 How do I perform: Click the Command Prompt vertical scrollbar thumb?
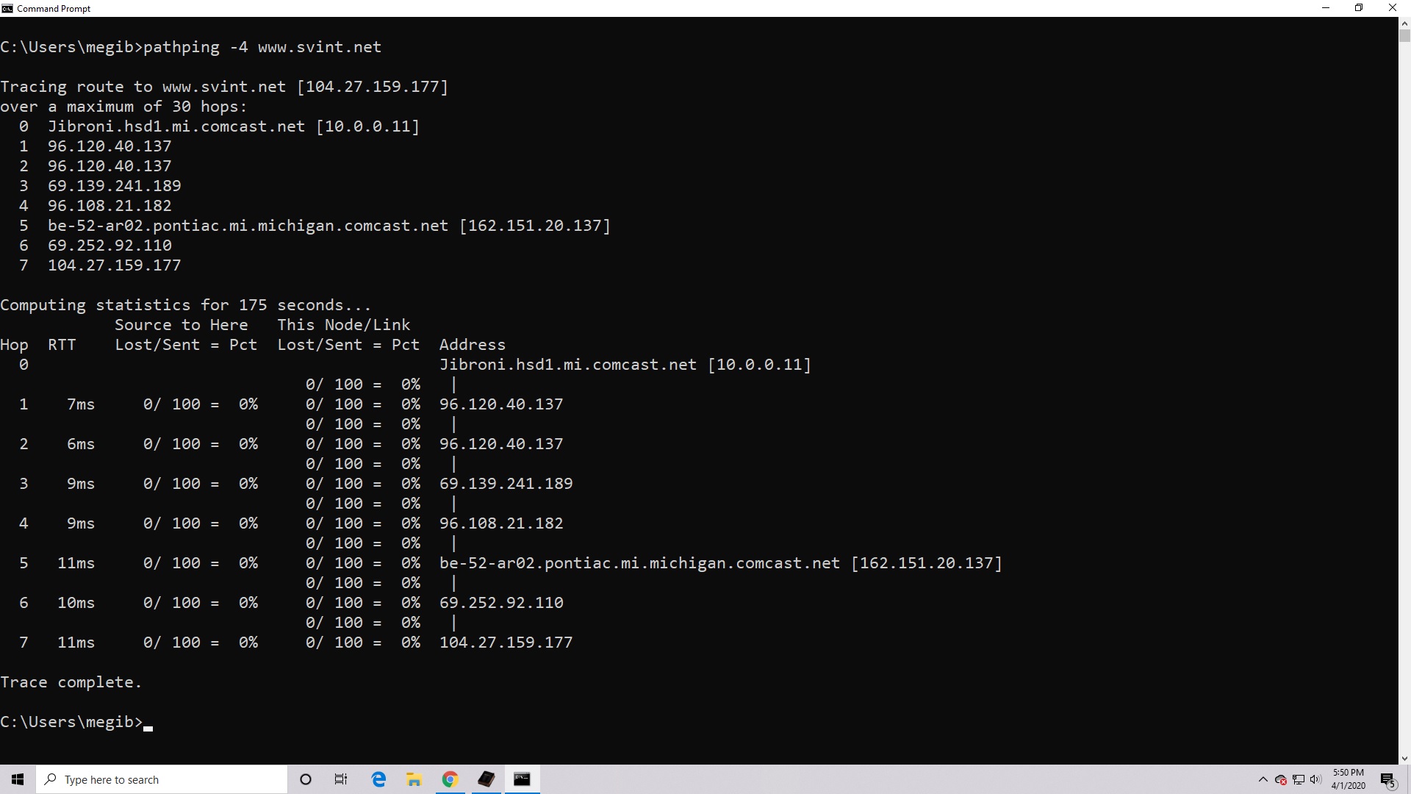[1404, 35]
